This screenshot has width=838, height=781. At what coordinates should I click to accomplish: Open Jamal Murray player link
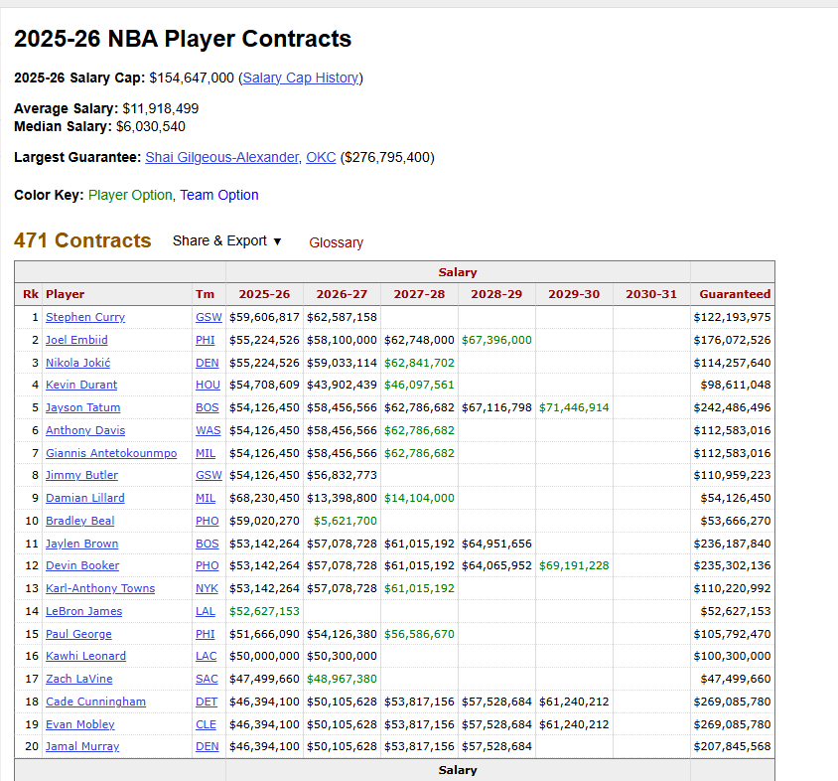click(x=82, y=746)
